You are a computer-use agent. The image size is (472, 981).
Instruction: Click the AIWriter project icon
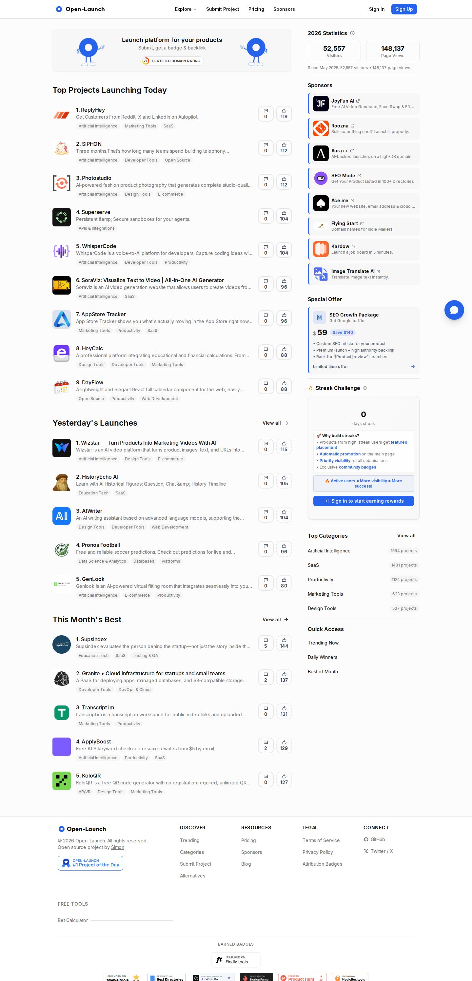pos(61,516)
